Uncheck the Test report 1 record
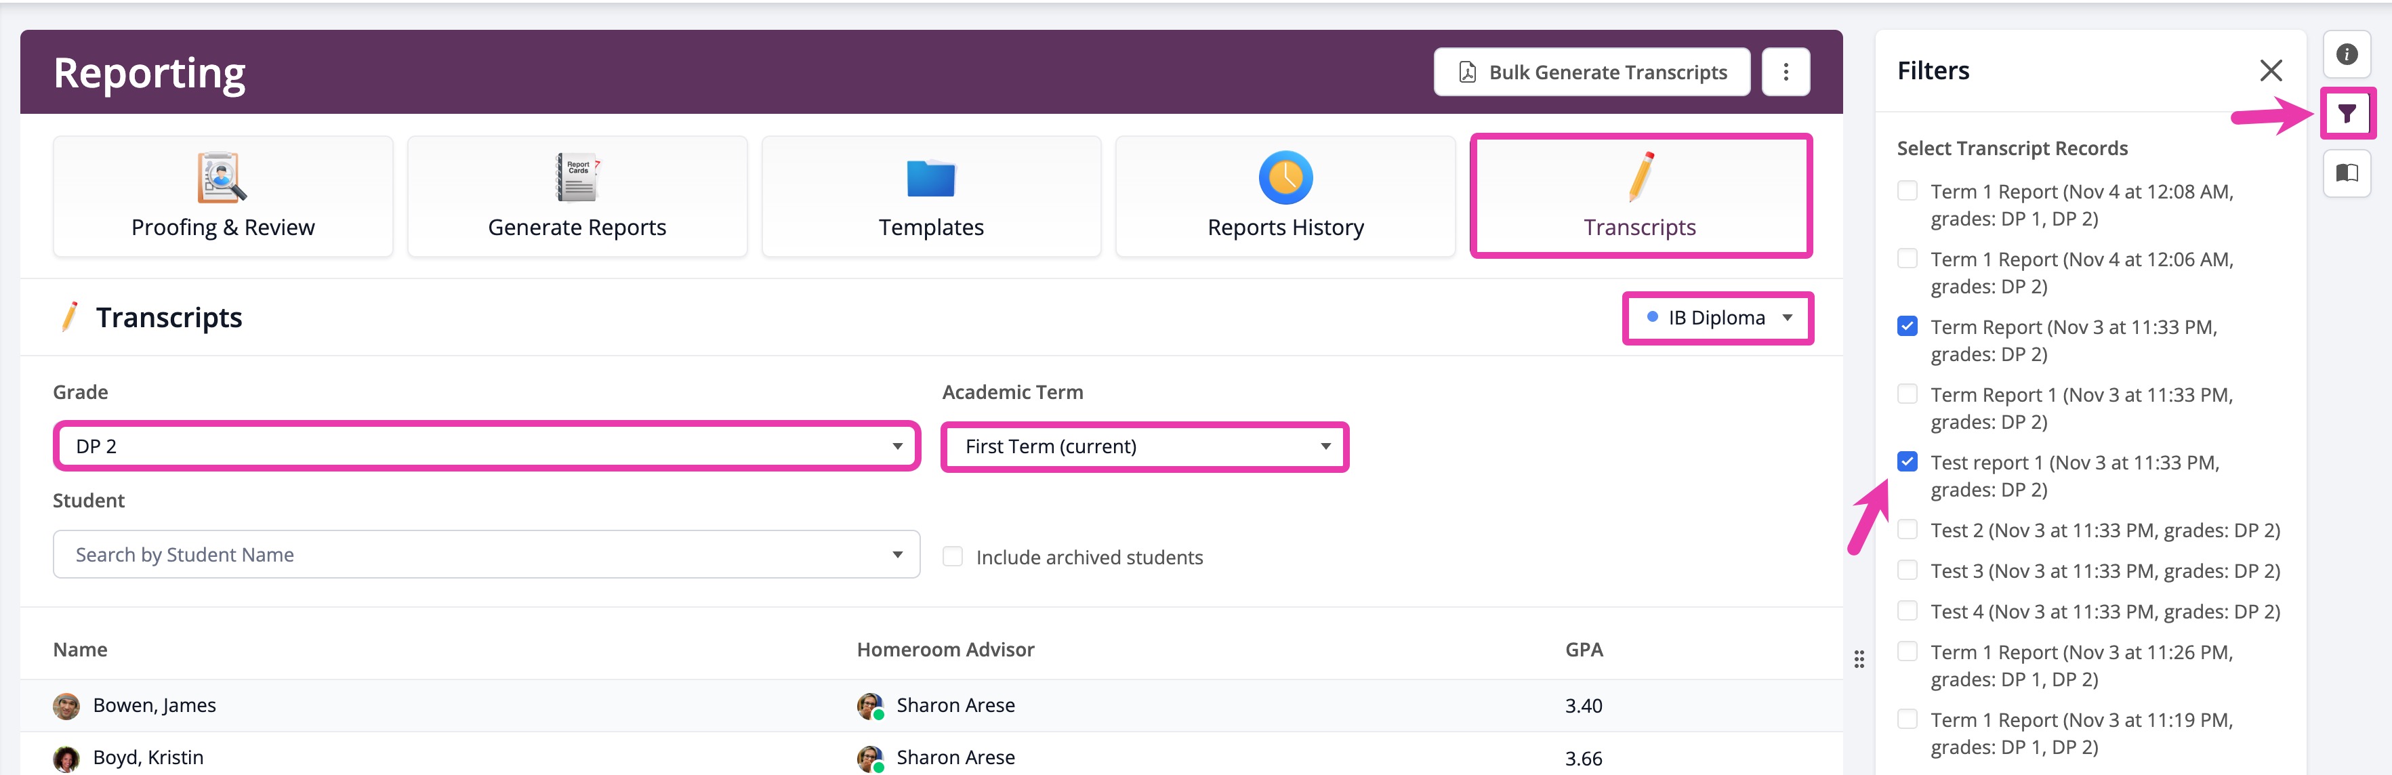Viewport: 2392px width, 775px height. (1908, 462)
